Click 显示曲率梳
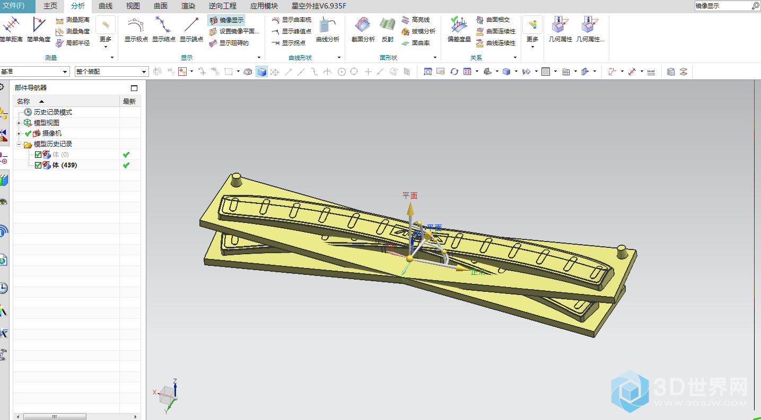 click(291, 20)
